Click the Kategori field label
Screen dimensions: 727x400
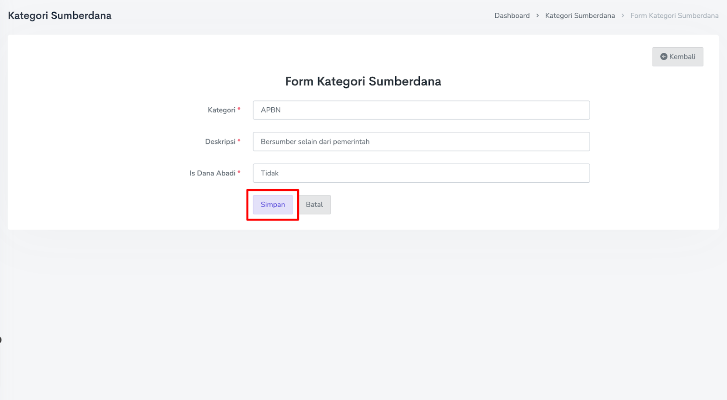tap(221, 110)
